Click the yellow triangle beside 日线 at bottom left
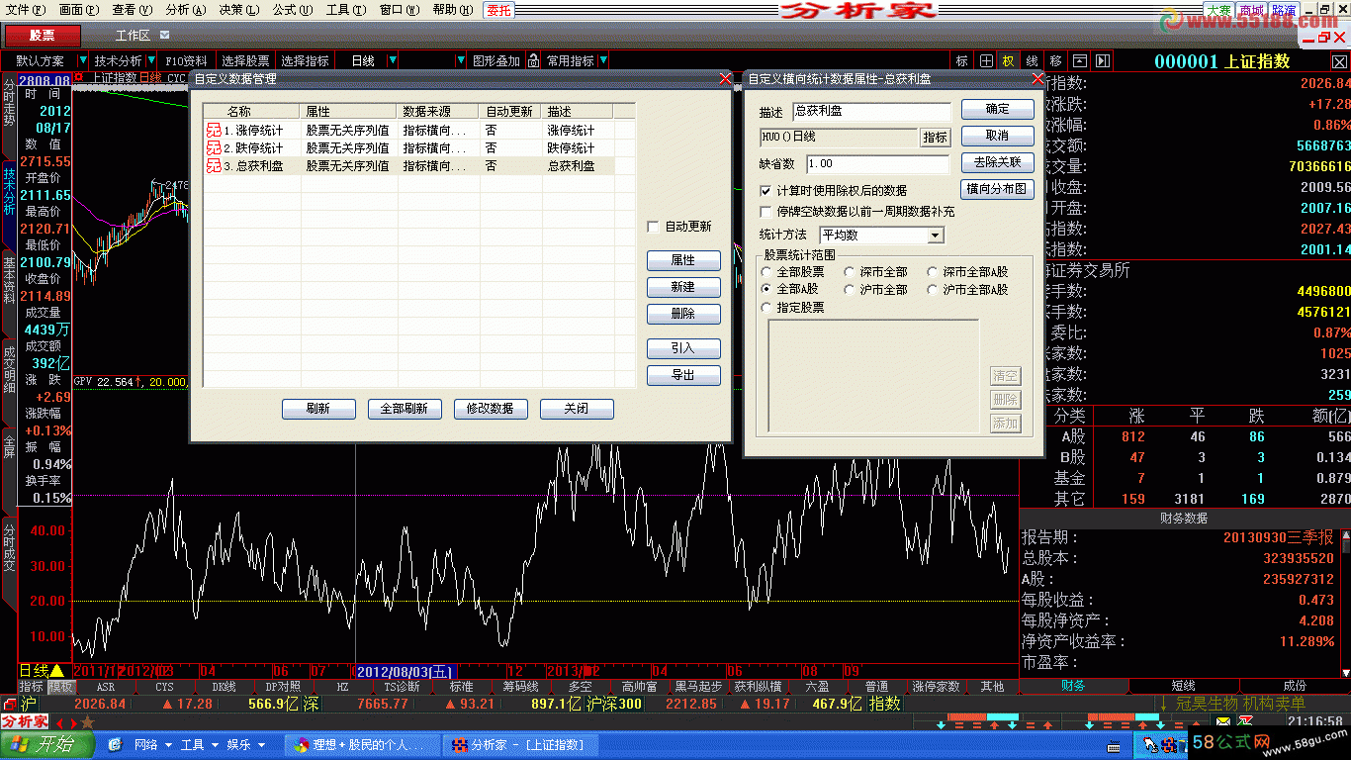The height and width of the screenshot is (760, 1351). click(57, 670)
